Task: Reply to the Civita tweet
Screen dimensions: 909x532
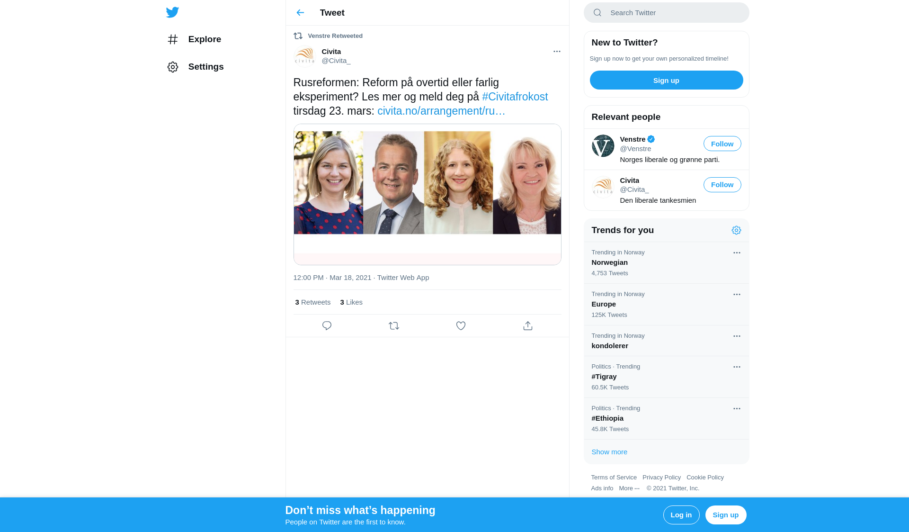Action: pyautogui.click(x=327, y=326)
